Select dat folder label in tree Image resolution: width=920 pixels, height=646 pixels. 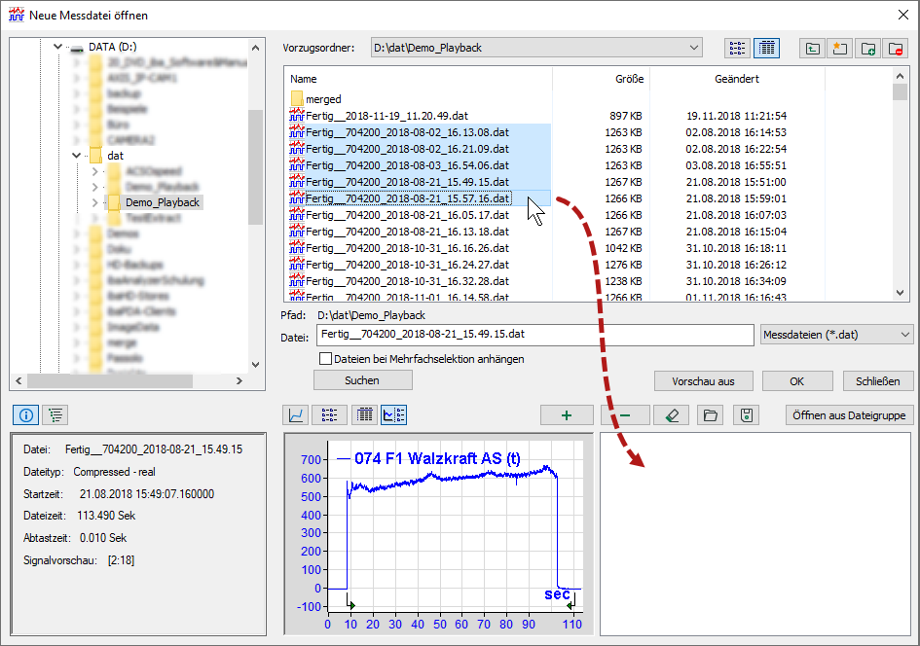click(x=115, y=156)
